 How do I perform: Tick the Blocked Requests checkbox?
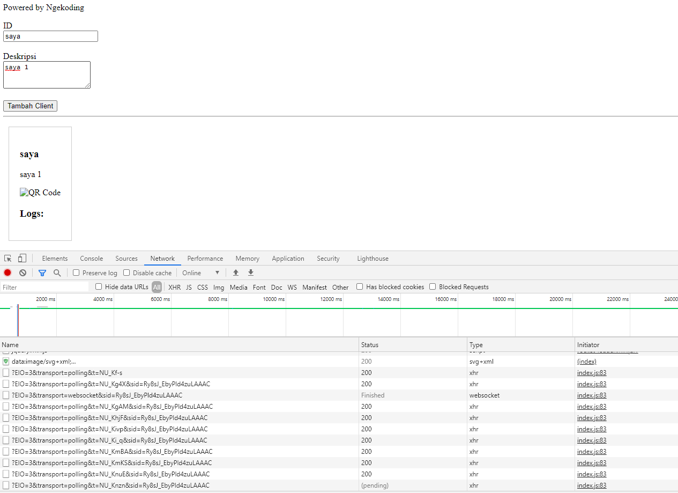point(433,286)
